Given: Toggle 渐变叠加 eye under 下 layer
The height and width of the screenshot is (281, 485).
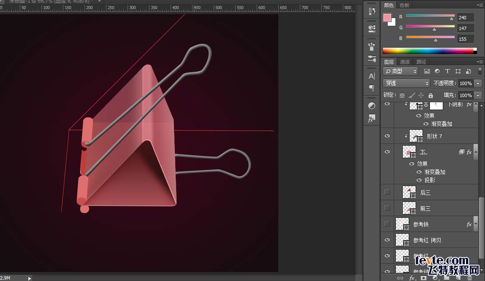Looking at the screenshot, I should point(419,172).
